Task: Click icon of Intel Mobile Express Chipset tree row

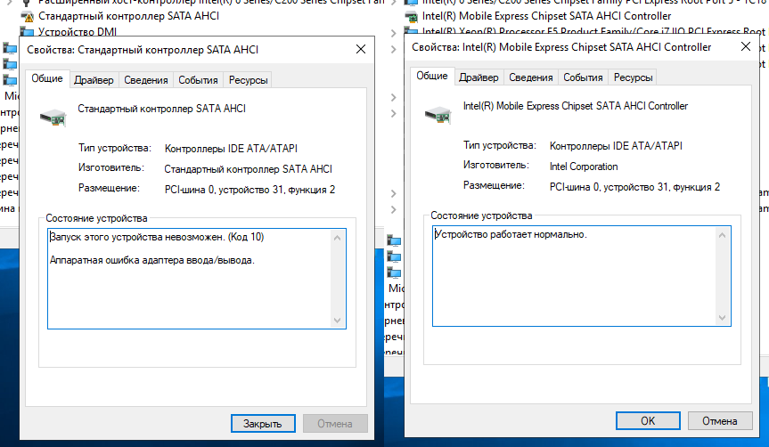Action: [x=411, y=17]
